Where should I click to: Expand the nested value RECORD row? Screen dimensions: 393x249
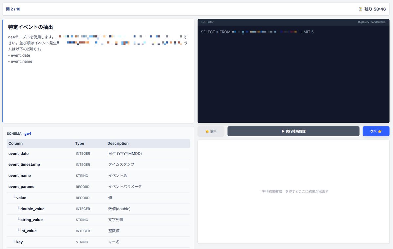pyautogui.click(x=22, y=198)
